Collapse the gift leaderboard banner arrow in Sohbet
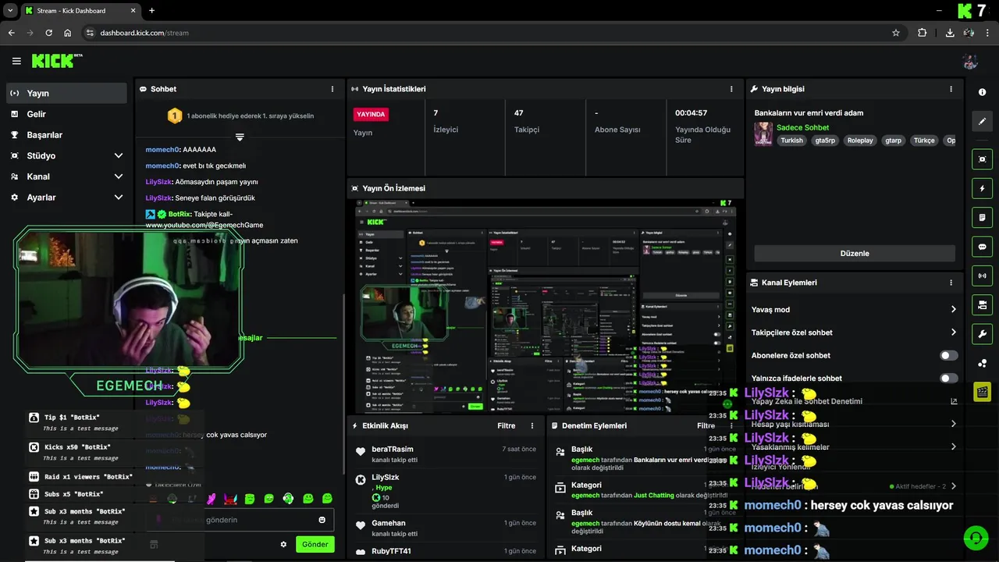Image resolution: width=999 pixels, height=562 pixels. [240, 137]
